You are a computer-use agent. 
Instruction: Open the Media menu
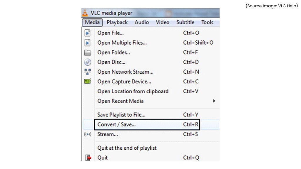(92, 22)
